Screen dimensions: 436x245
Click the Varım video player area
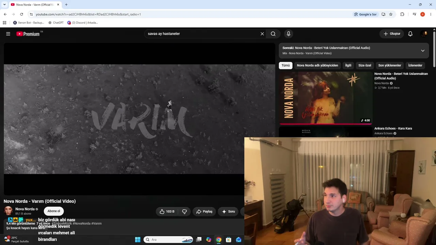(x=139, y=119)
